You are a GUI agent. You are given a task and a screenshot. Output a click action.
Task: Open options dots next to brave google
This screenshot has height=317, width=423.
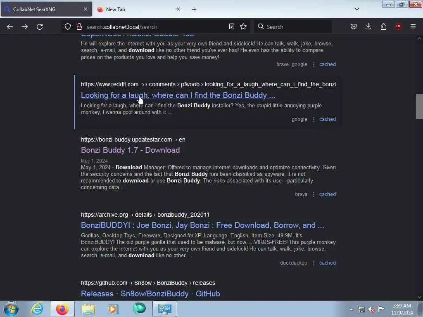click(x=313, y=64)
